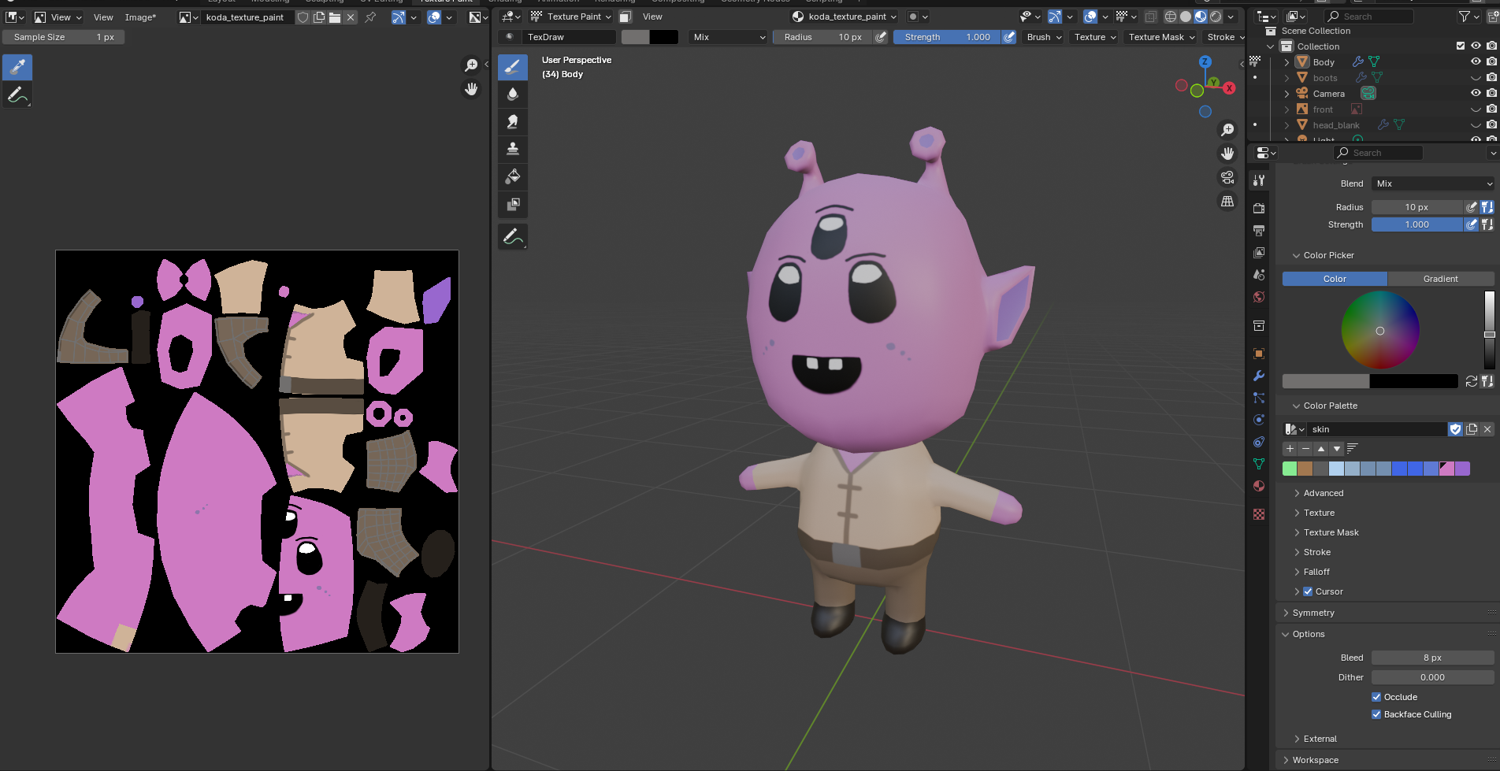Expand the Symmetry panel

(x=1313, y=613)
